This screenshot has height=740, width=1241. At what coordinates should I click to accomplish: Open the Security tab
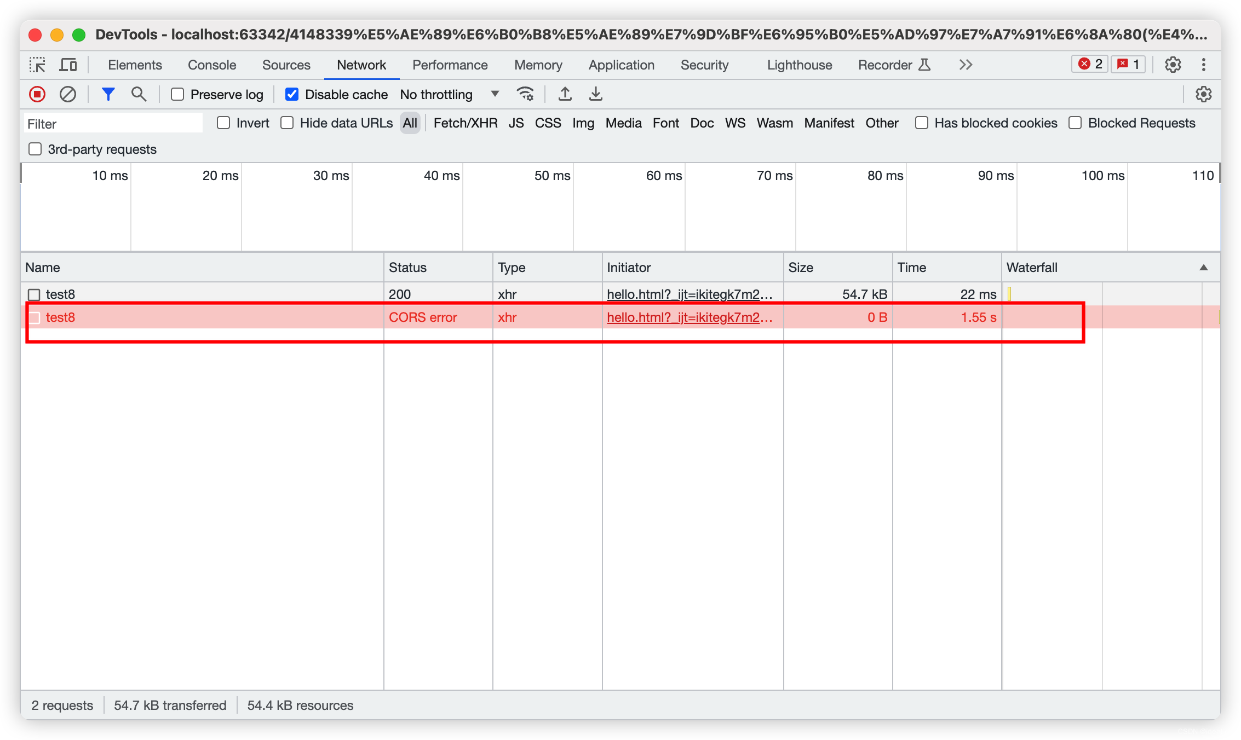(704, 65)
